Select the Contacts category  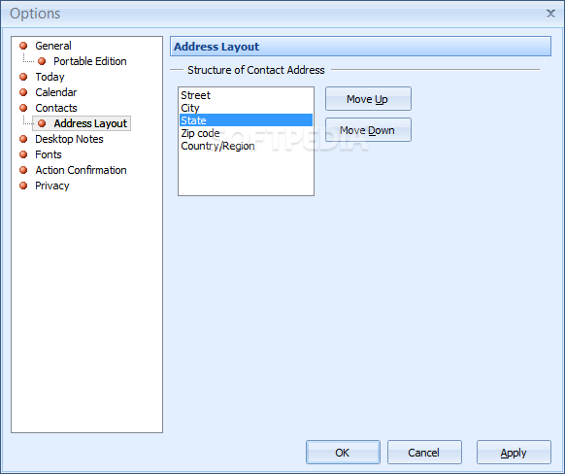tap(56, 108)
